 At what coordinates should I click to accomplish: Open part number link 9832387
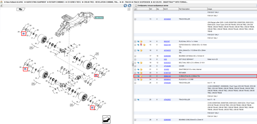coord(167,42)
